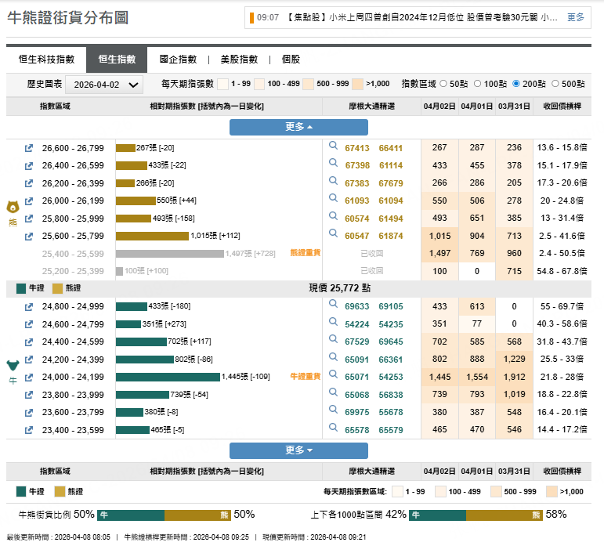Viewport: 604px width, 553px height.
Task: Click external link icon beside 23,400 - 23,599
Action: click(x=29, y=430)
